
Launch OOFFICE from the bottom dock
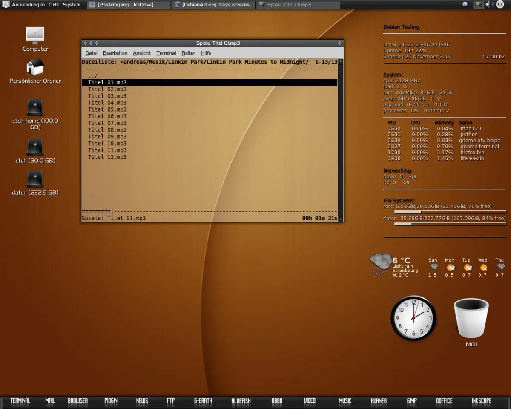tap(444, 401)
